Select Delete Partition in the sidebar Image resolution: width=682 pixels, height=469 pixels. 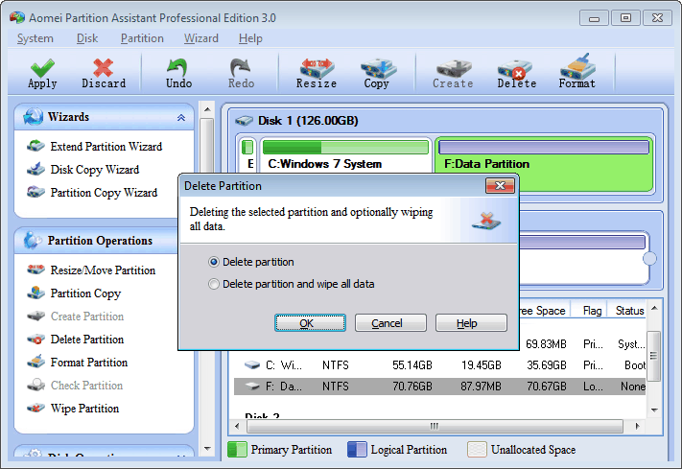coord(87,340)
